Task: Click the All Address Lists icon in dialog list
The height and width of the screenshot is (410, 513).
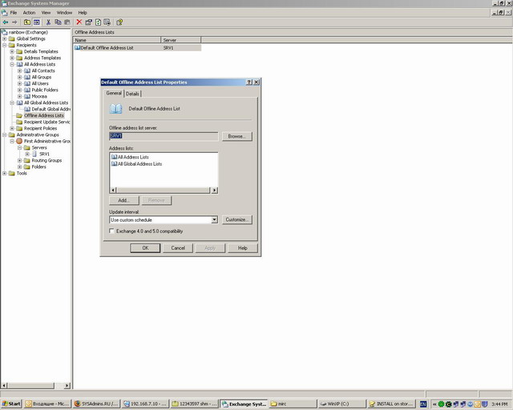Action: pos(114,157)
